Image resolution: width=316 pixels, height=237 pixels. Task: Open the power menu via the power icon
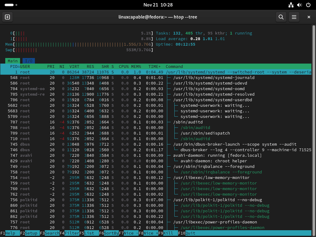(x=308, y=5)
